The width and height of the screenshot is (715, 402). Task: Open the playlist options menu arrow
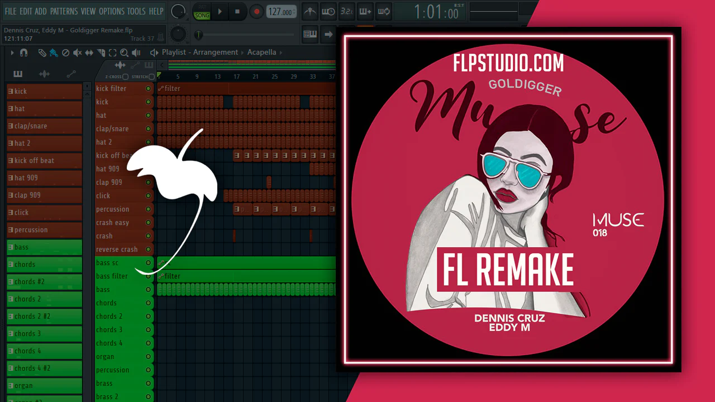(x=12, y=52)
